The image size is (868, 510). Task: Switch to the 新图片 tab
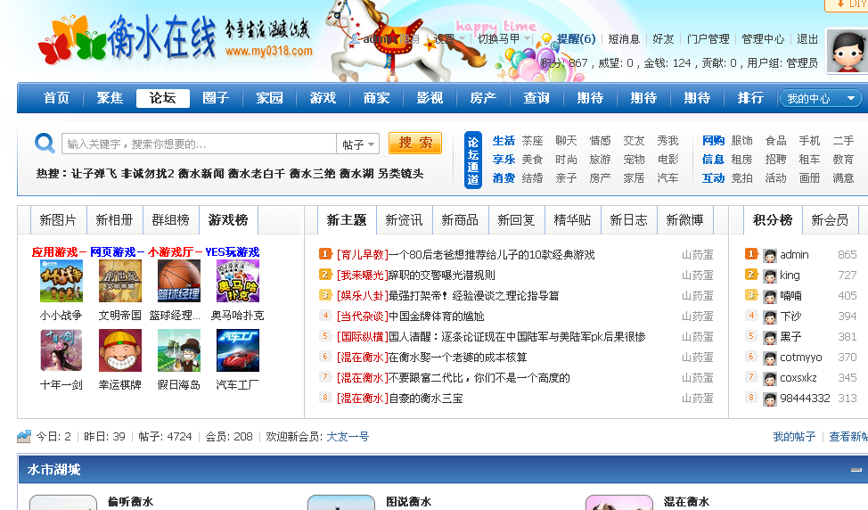(58, 220)
